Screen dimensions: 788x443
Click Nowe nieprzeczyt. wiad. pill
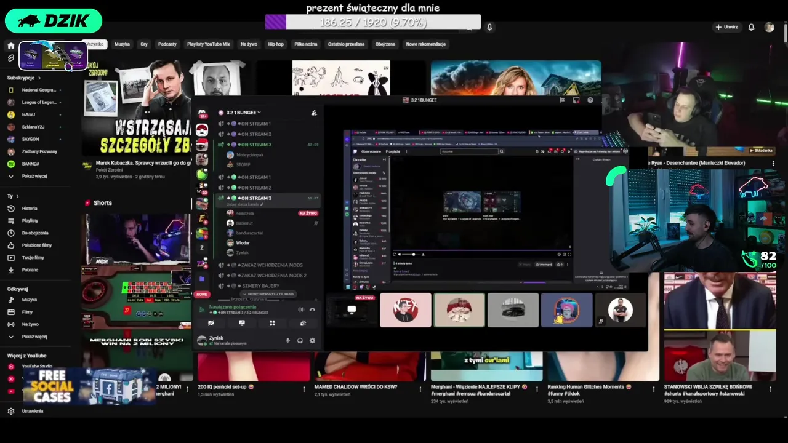click(269, 294)
